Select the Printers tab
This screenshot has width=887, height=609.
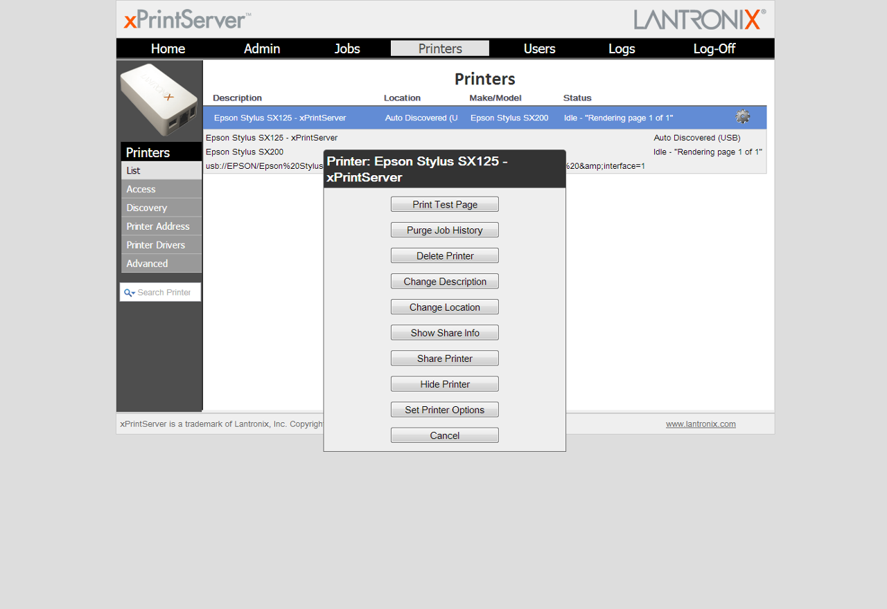point(440,48)
